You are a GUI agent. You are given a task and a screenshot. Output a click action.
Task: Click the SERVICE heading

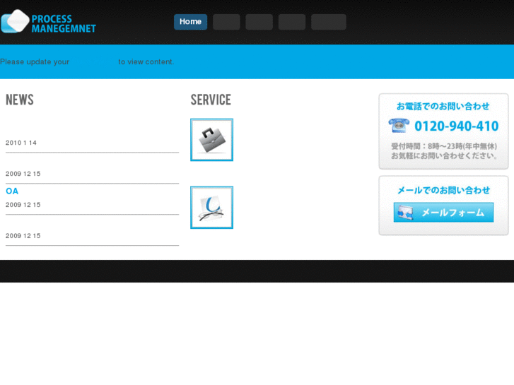[x=211, y=100]
